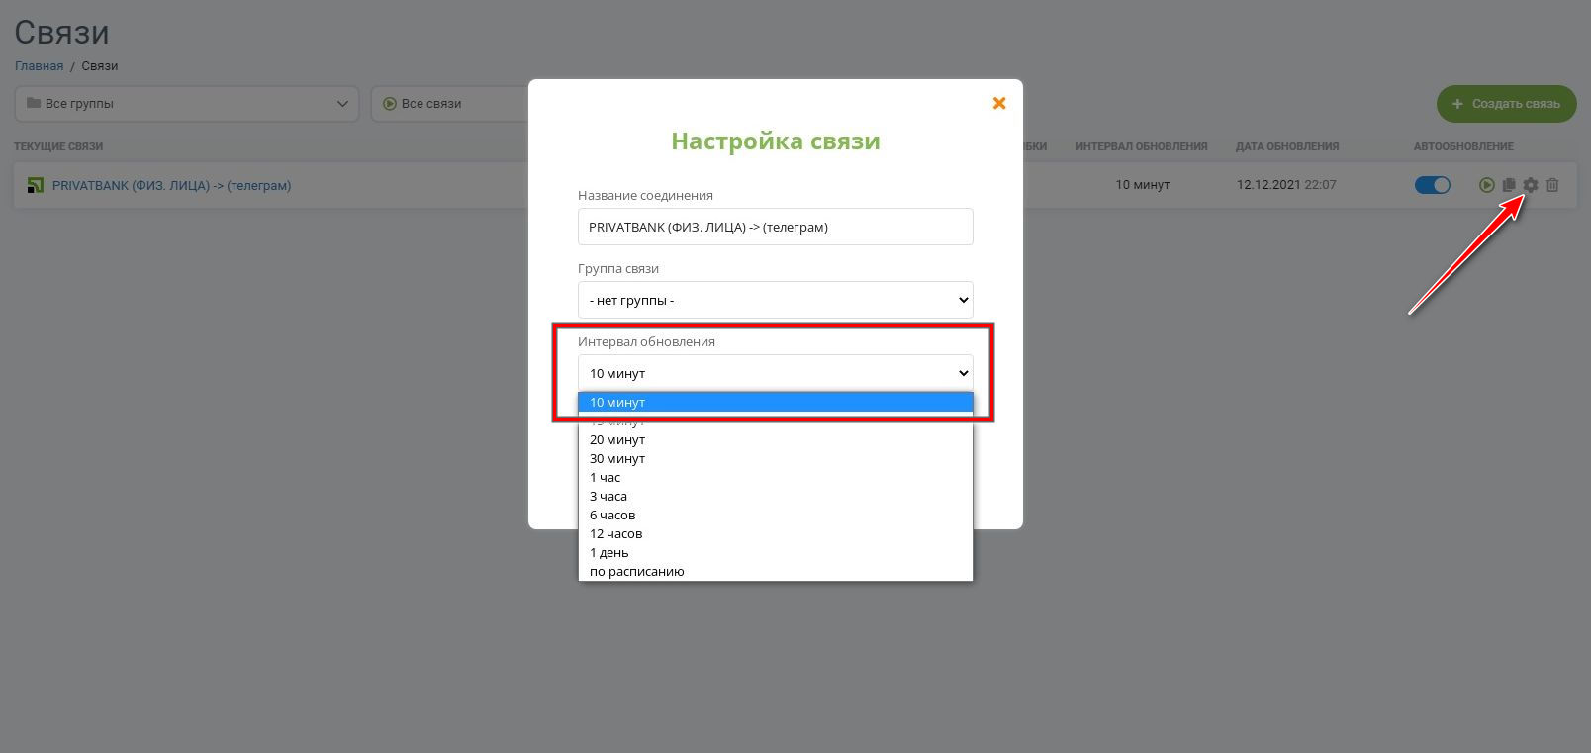Screen dimensions: 1591x753
Task: Open the Все связи filter dropdown
Action: (450, 104)
